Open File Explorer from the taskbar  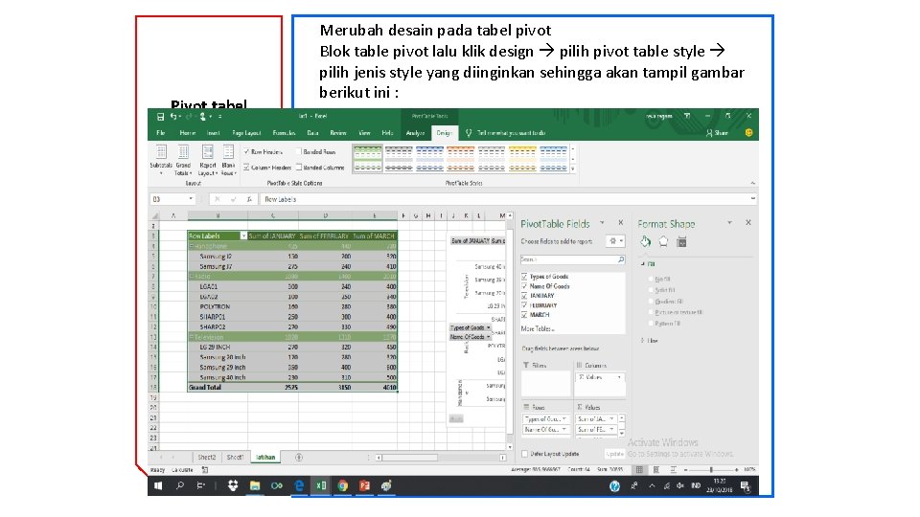pyautogui.click(x=255, y=486)
